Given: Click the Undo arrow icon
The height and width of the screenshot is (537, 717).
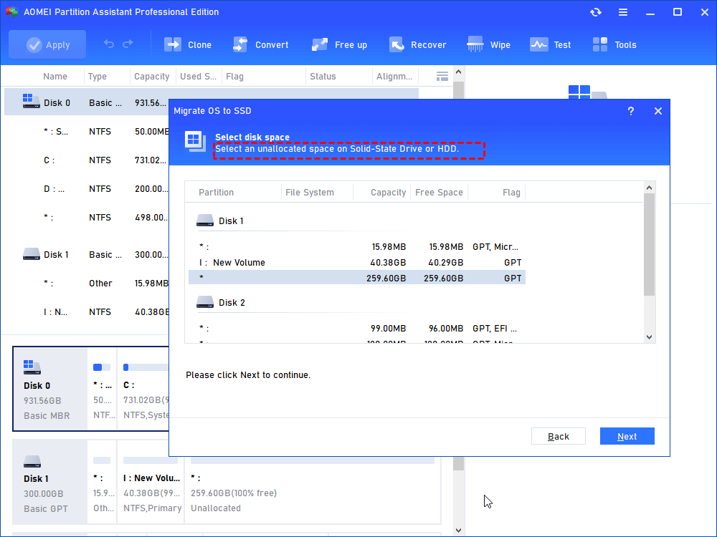Looking at the screenshot, I should click(x=109, y=44).
